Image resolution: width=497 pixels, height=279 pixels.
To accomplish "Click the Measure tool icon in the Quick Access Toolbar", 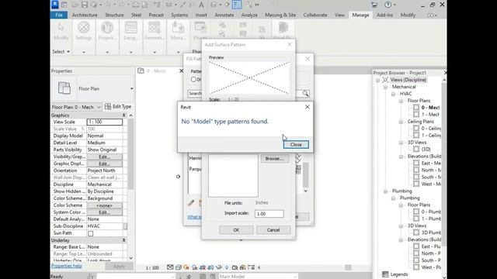I will 169,5.
